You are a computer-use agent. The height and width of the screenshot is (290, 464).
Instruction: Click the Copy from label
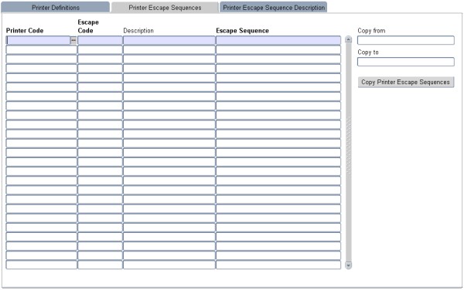[x=371, y=31]
